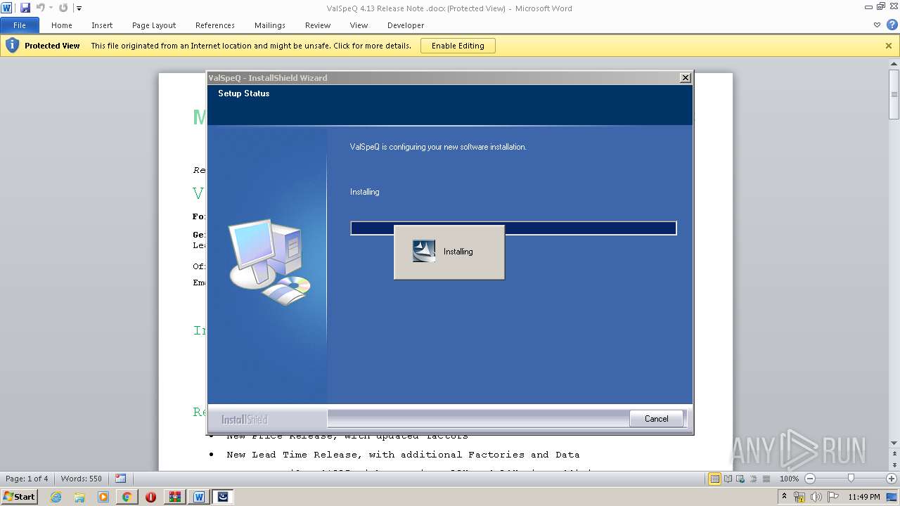The image size is (900, 506).
Task: Click the scroll up arrow in Word
Action: (x=894, y=64)
